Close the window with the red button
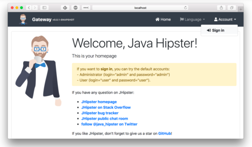Screen dimensions: 252x147 click(12, 8)
